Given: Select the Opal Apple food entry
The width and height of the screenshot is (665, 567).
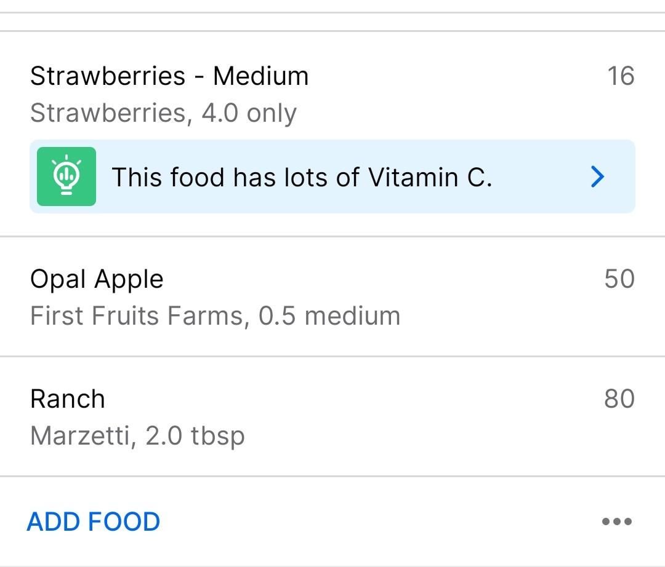Looking at the screenshot, I should tap(332, 296).
